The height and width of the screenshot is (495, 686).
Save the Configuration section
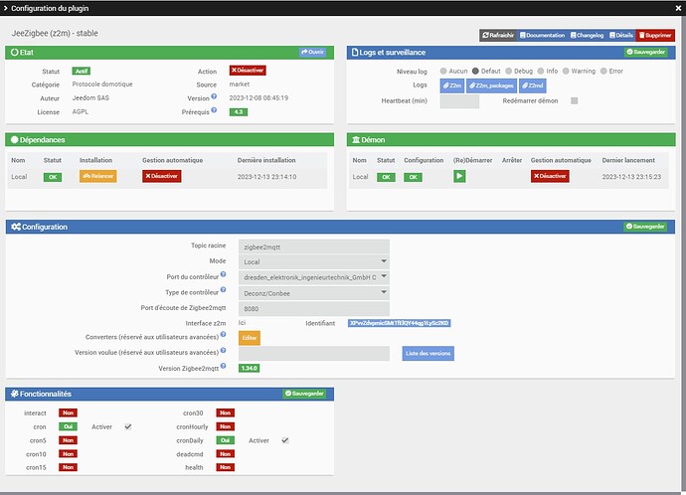click(645, 227)
